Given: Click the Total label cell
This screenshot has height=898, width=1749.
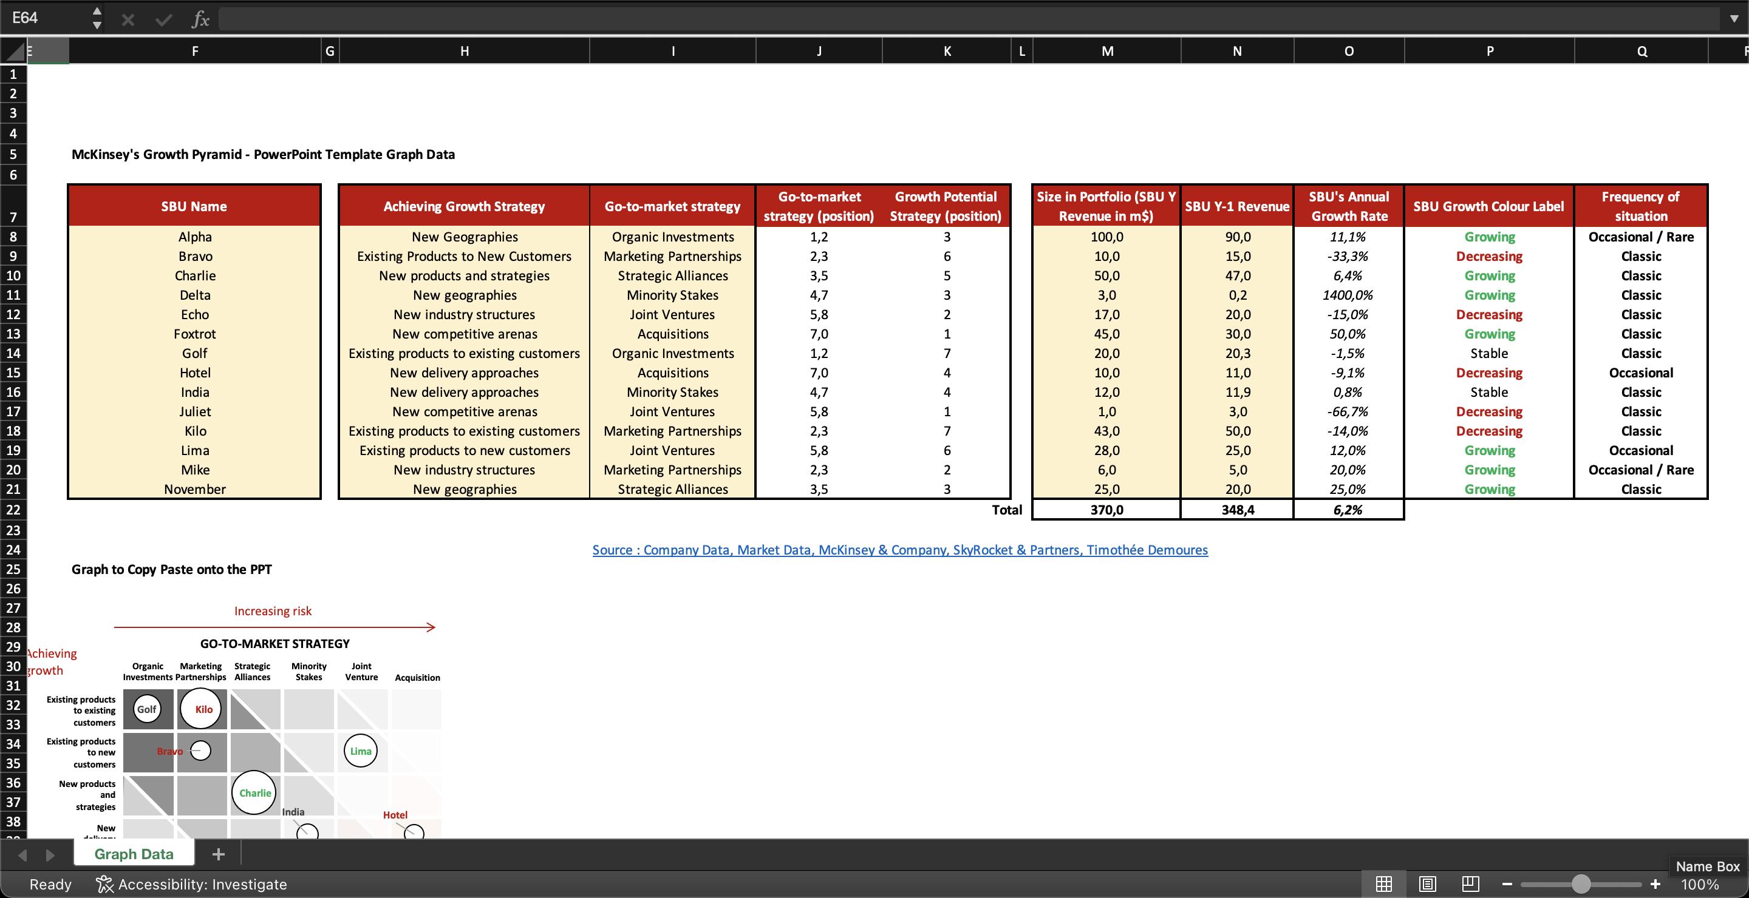Looking at the screenshot, I should coord(1006,509).
